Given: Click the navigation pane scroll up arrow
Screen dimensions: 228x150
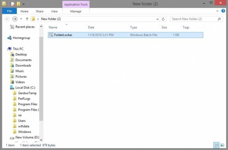Looking at the screenshot, I should [41, 27].
